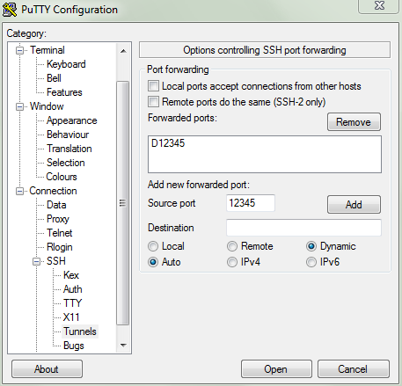
Task: Add the new forwarded port
Action: pos(354,204)
